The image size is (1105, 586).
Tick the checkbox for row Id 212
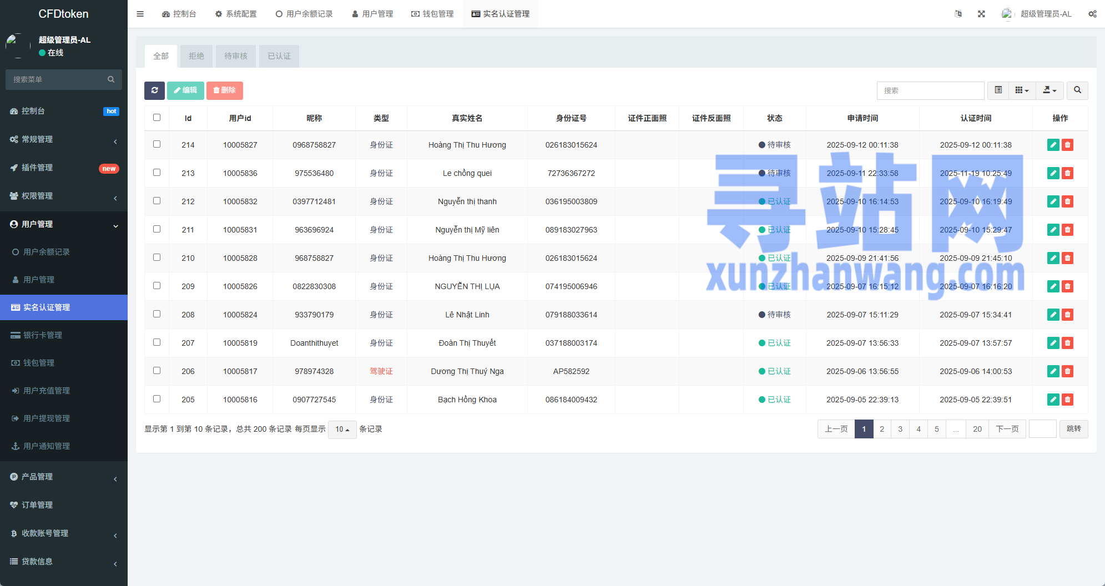[x=157, y=201]
